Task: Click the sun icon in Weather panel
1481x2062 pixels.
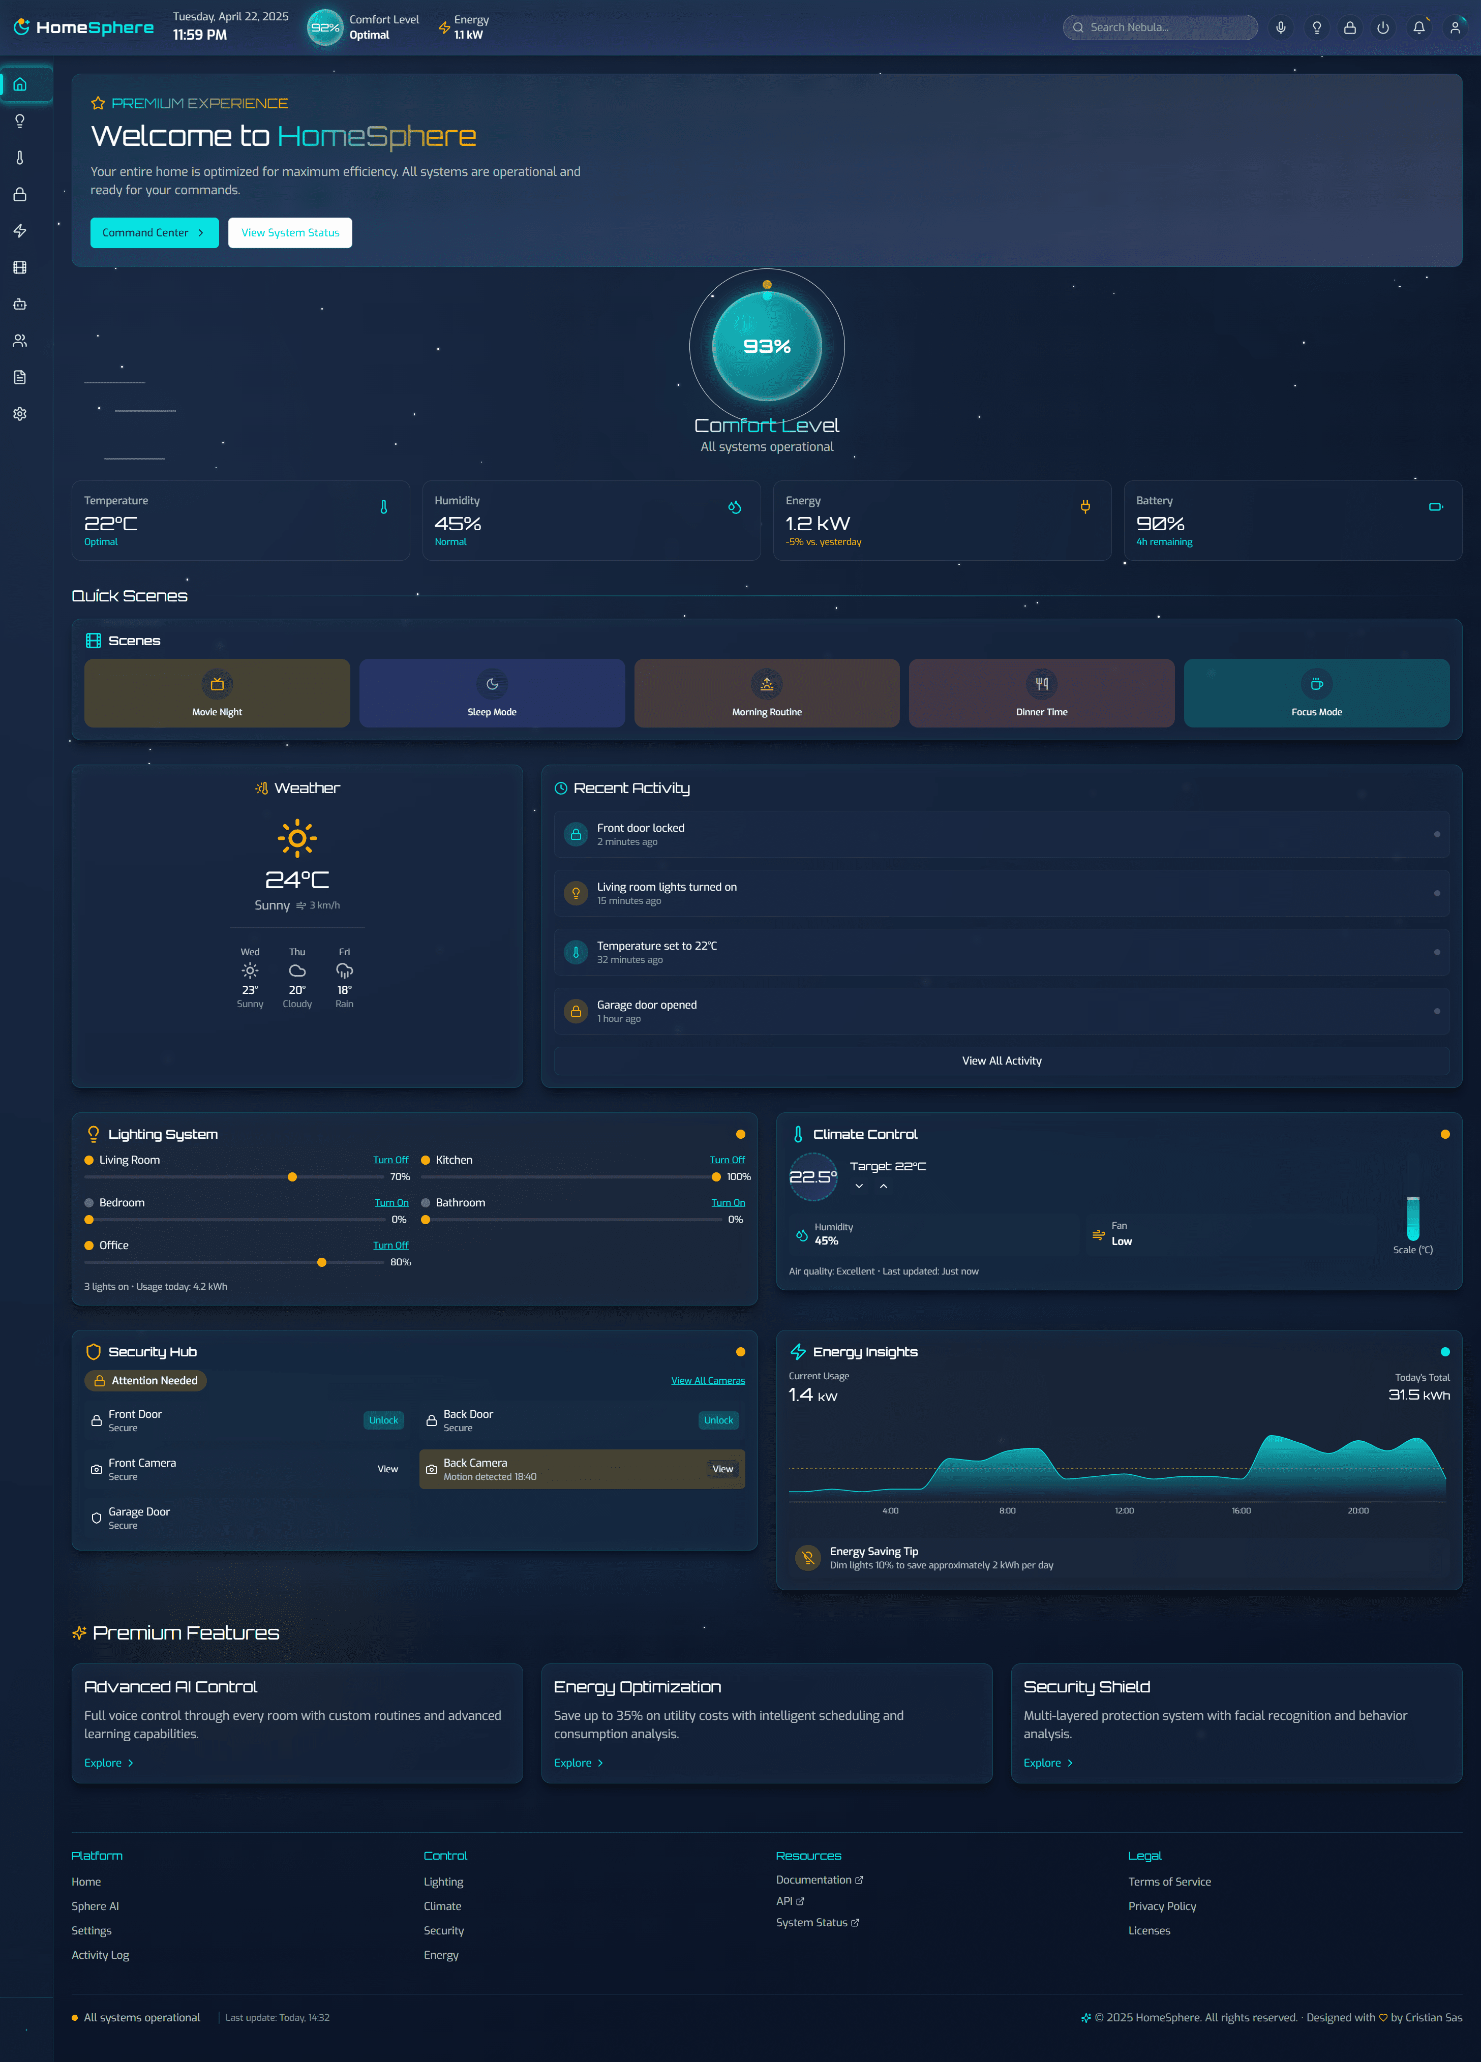Action: tap(297, 838)
